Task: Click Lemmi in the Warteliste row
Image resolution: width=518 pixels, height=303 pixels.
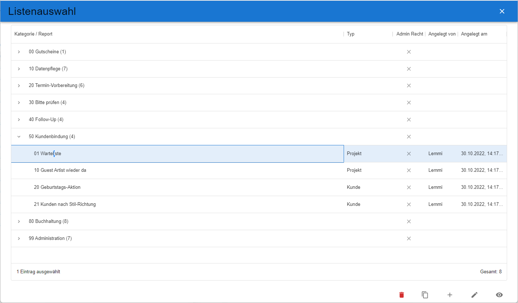Action: click(435, 154)
